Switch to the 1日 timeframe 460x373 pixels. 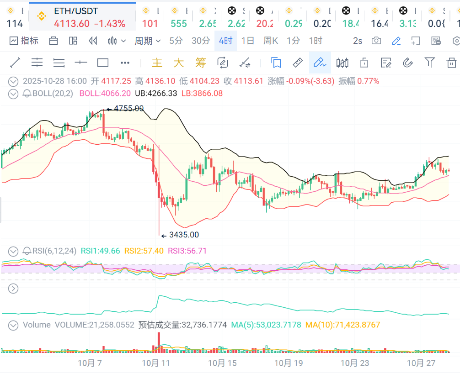click(x=247, y=41)
